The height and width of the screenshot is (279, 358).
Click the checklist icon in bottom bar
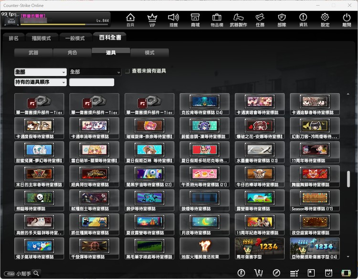tap(294, 273)
